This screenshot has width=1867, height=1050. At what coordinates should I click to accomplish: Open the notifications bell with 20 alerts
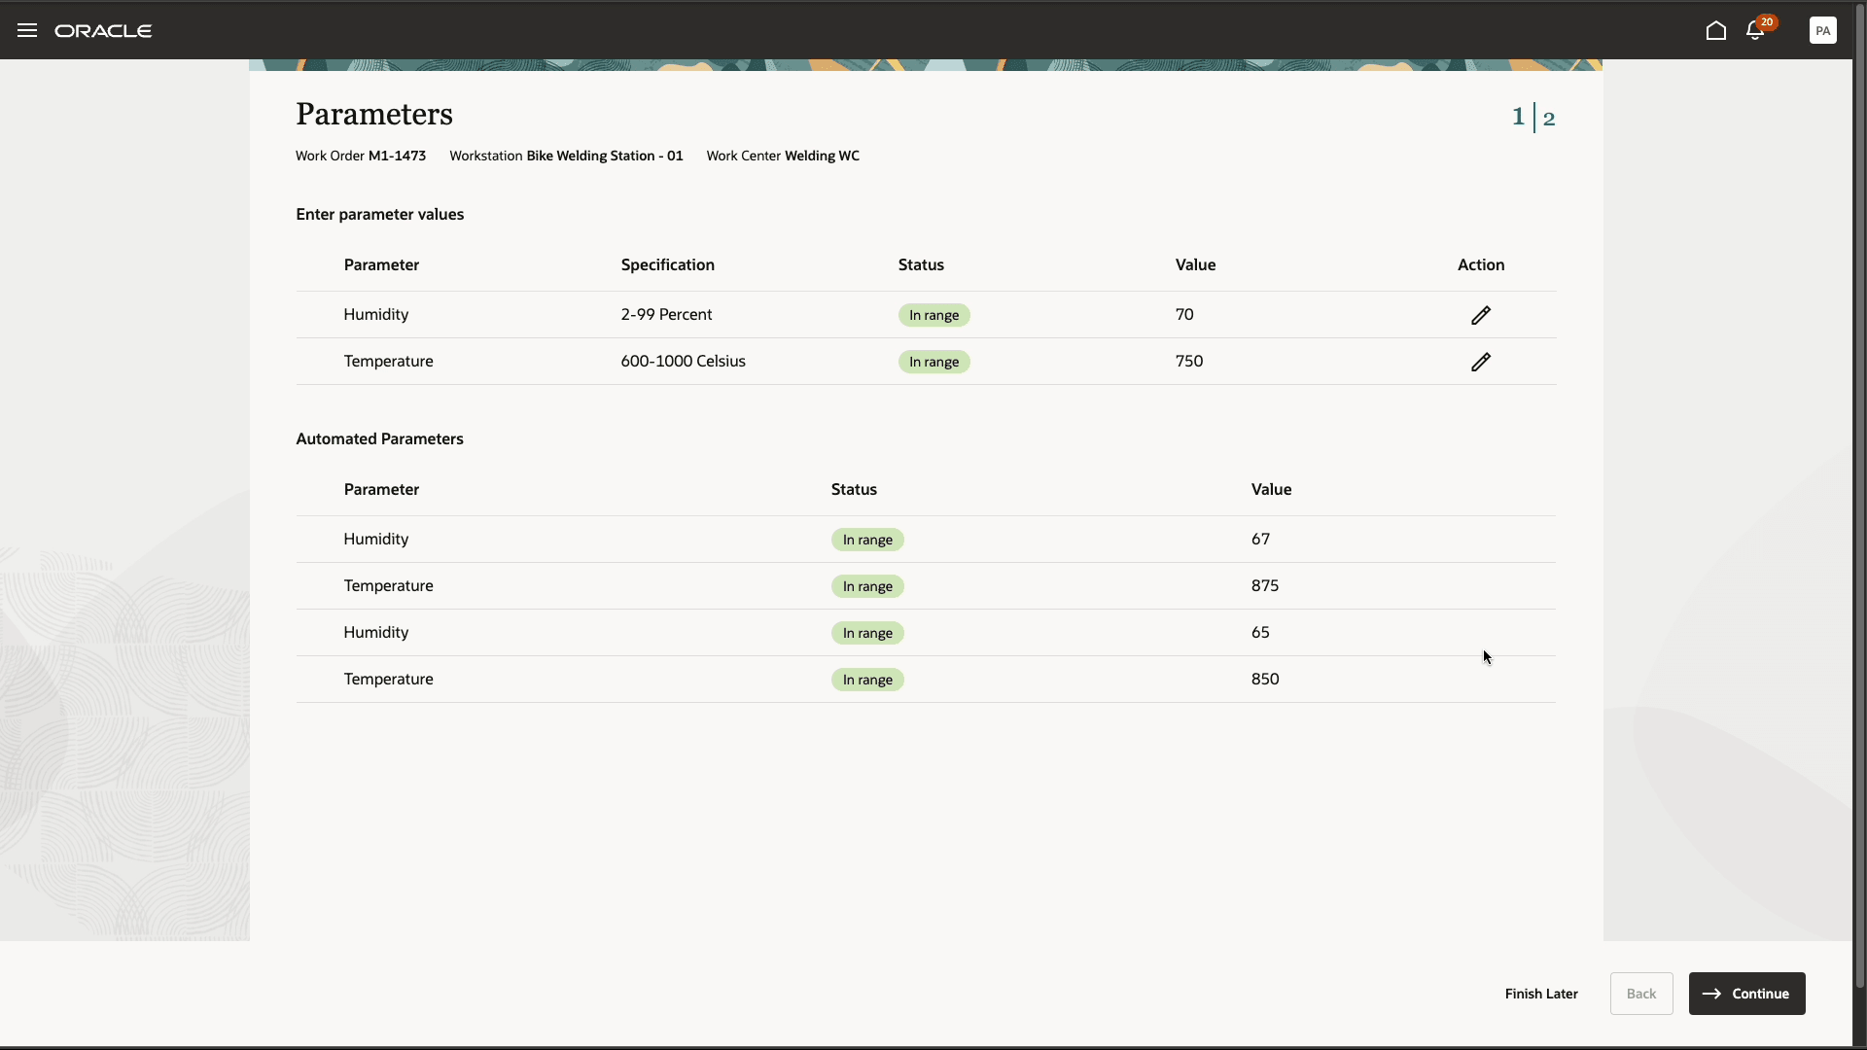[x=1757, y=30]
